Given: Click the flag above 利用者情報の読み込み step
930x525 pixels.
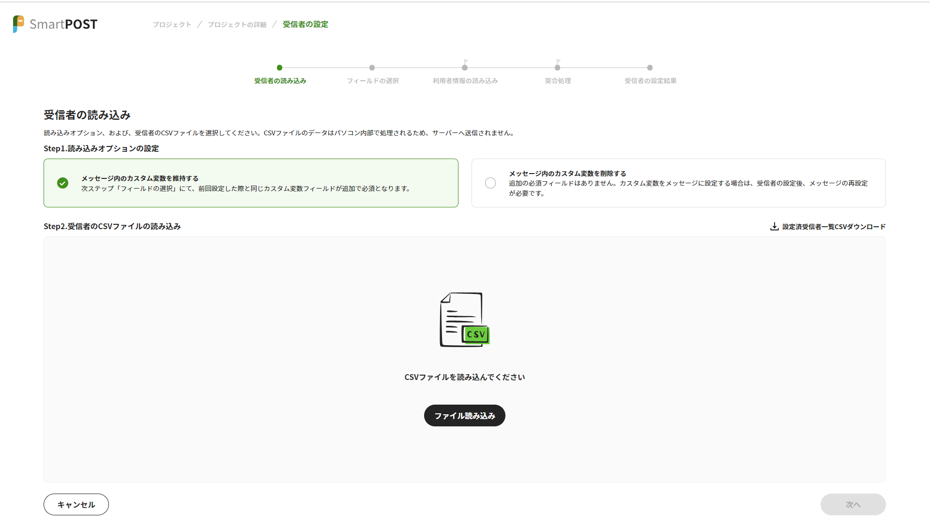Looking at the screenshot, I should [465, 61].
